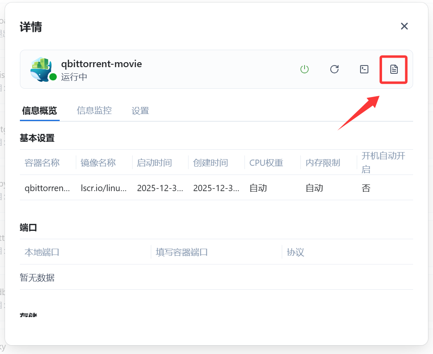
Task: Click the 容器名称 column header
Action: tap(42, 162)
